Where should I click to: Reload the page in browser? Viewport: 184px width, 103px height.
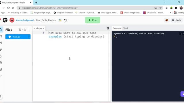[x=8, y=8]
